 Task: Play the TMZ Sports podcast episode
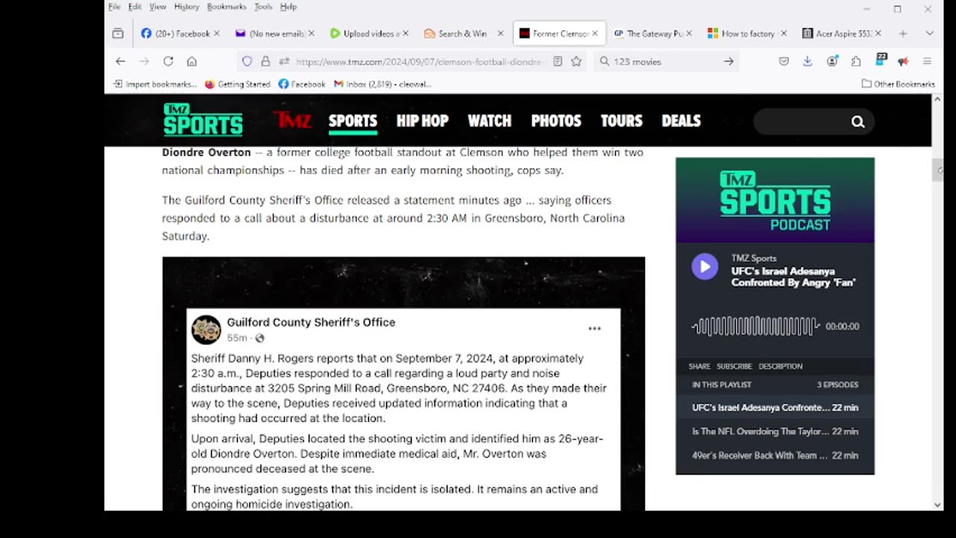(704, 267)
